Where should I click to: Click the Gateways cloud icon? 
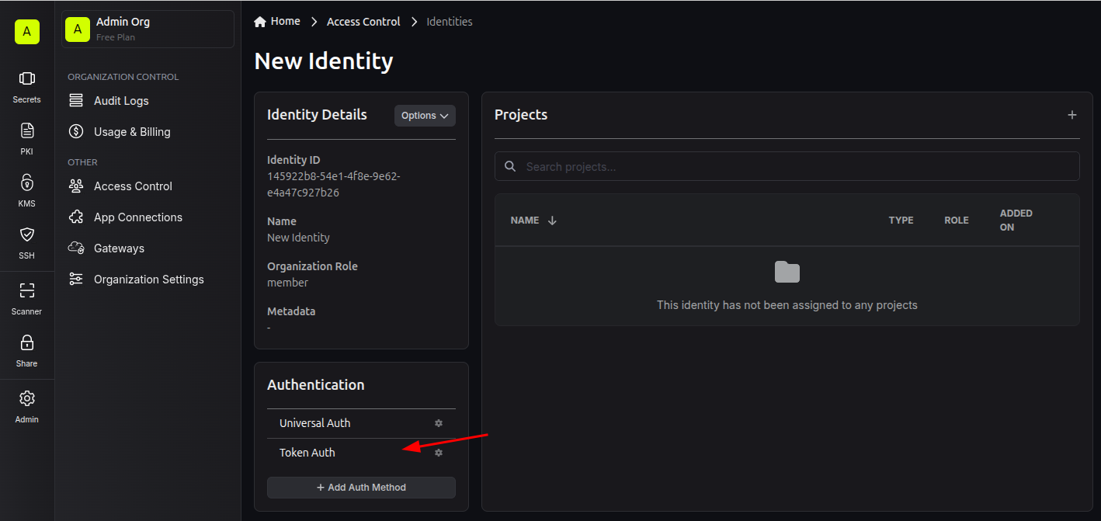[x=76, y=248]
